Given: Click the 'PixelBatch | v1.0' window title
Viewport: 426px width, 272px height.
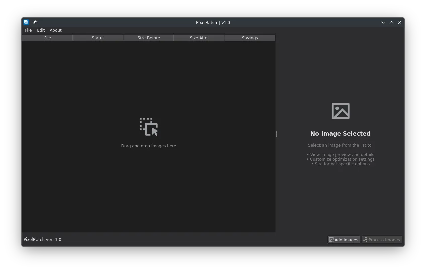Looking at the screenshot, I should (x=213, y=23).
